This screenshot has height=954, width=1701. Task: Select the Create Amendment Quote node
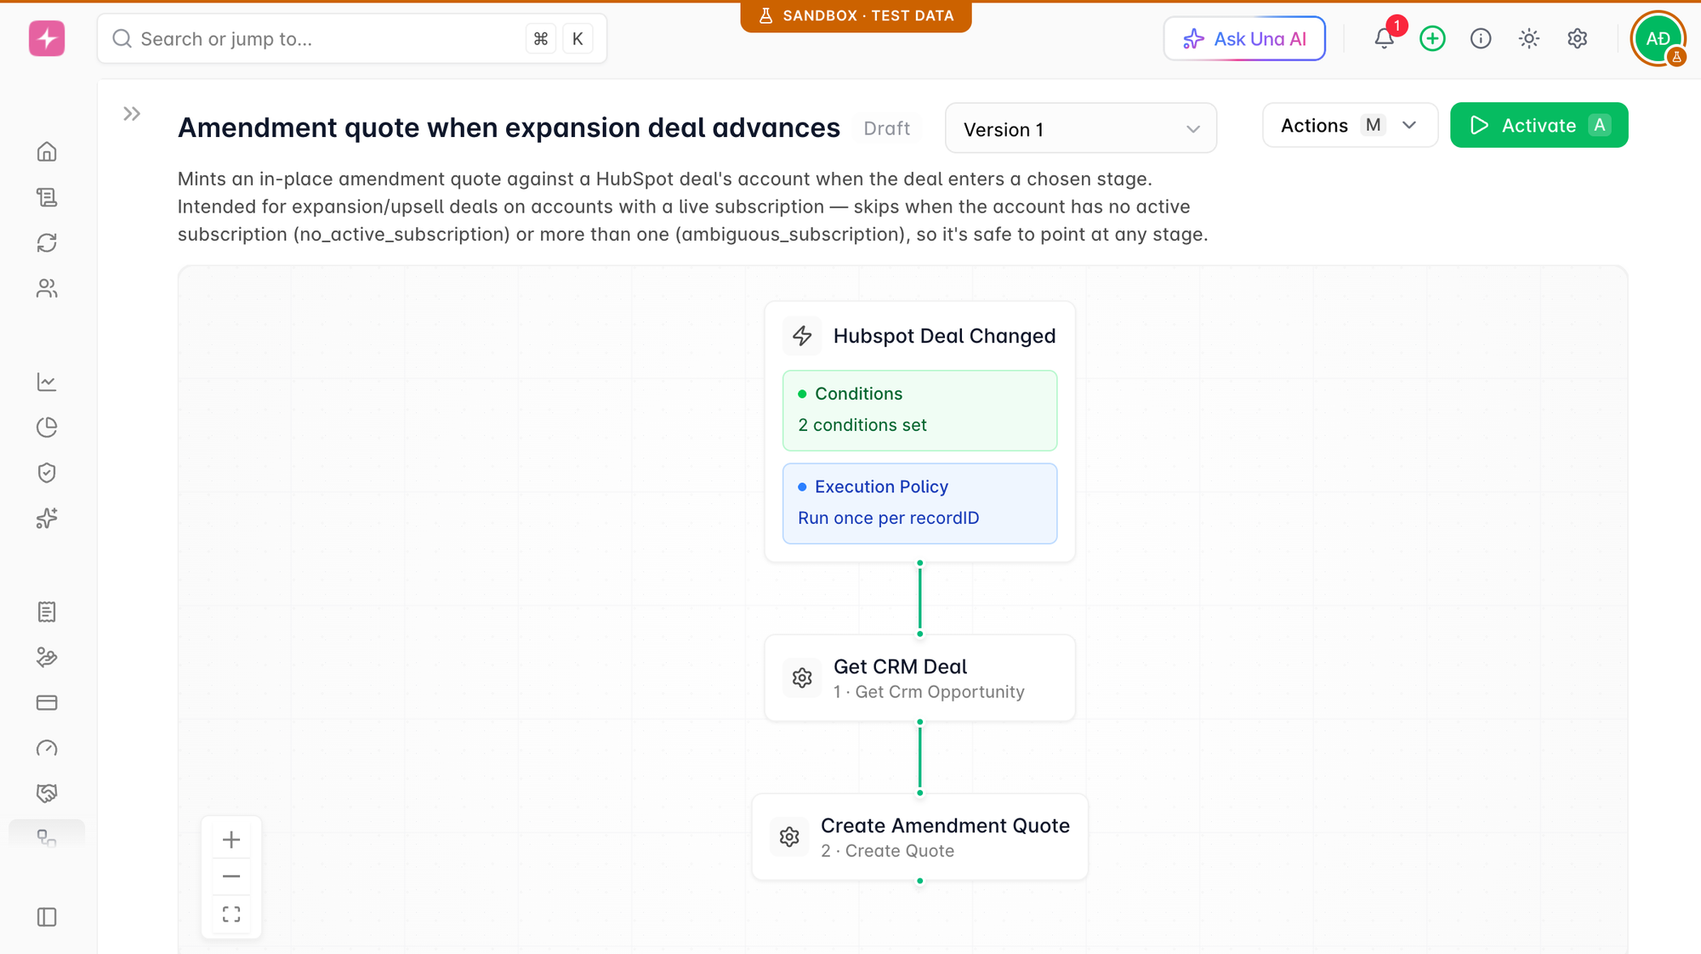[x=919, y=838]
